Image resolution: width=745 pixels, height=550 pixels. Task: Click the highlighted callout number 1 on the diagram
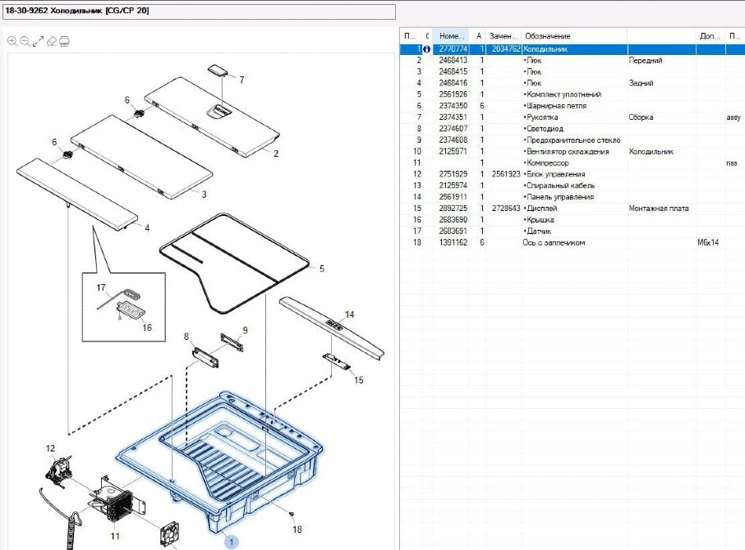(x=232, y=541)
